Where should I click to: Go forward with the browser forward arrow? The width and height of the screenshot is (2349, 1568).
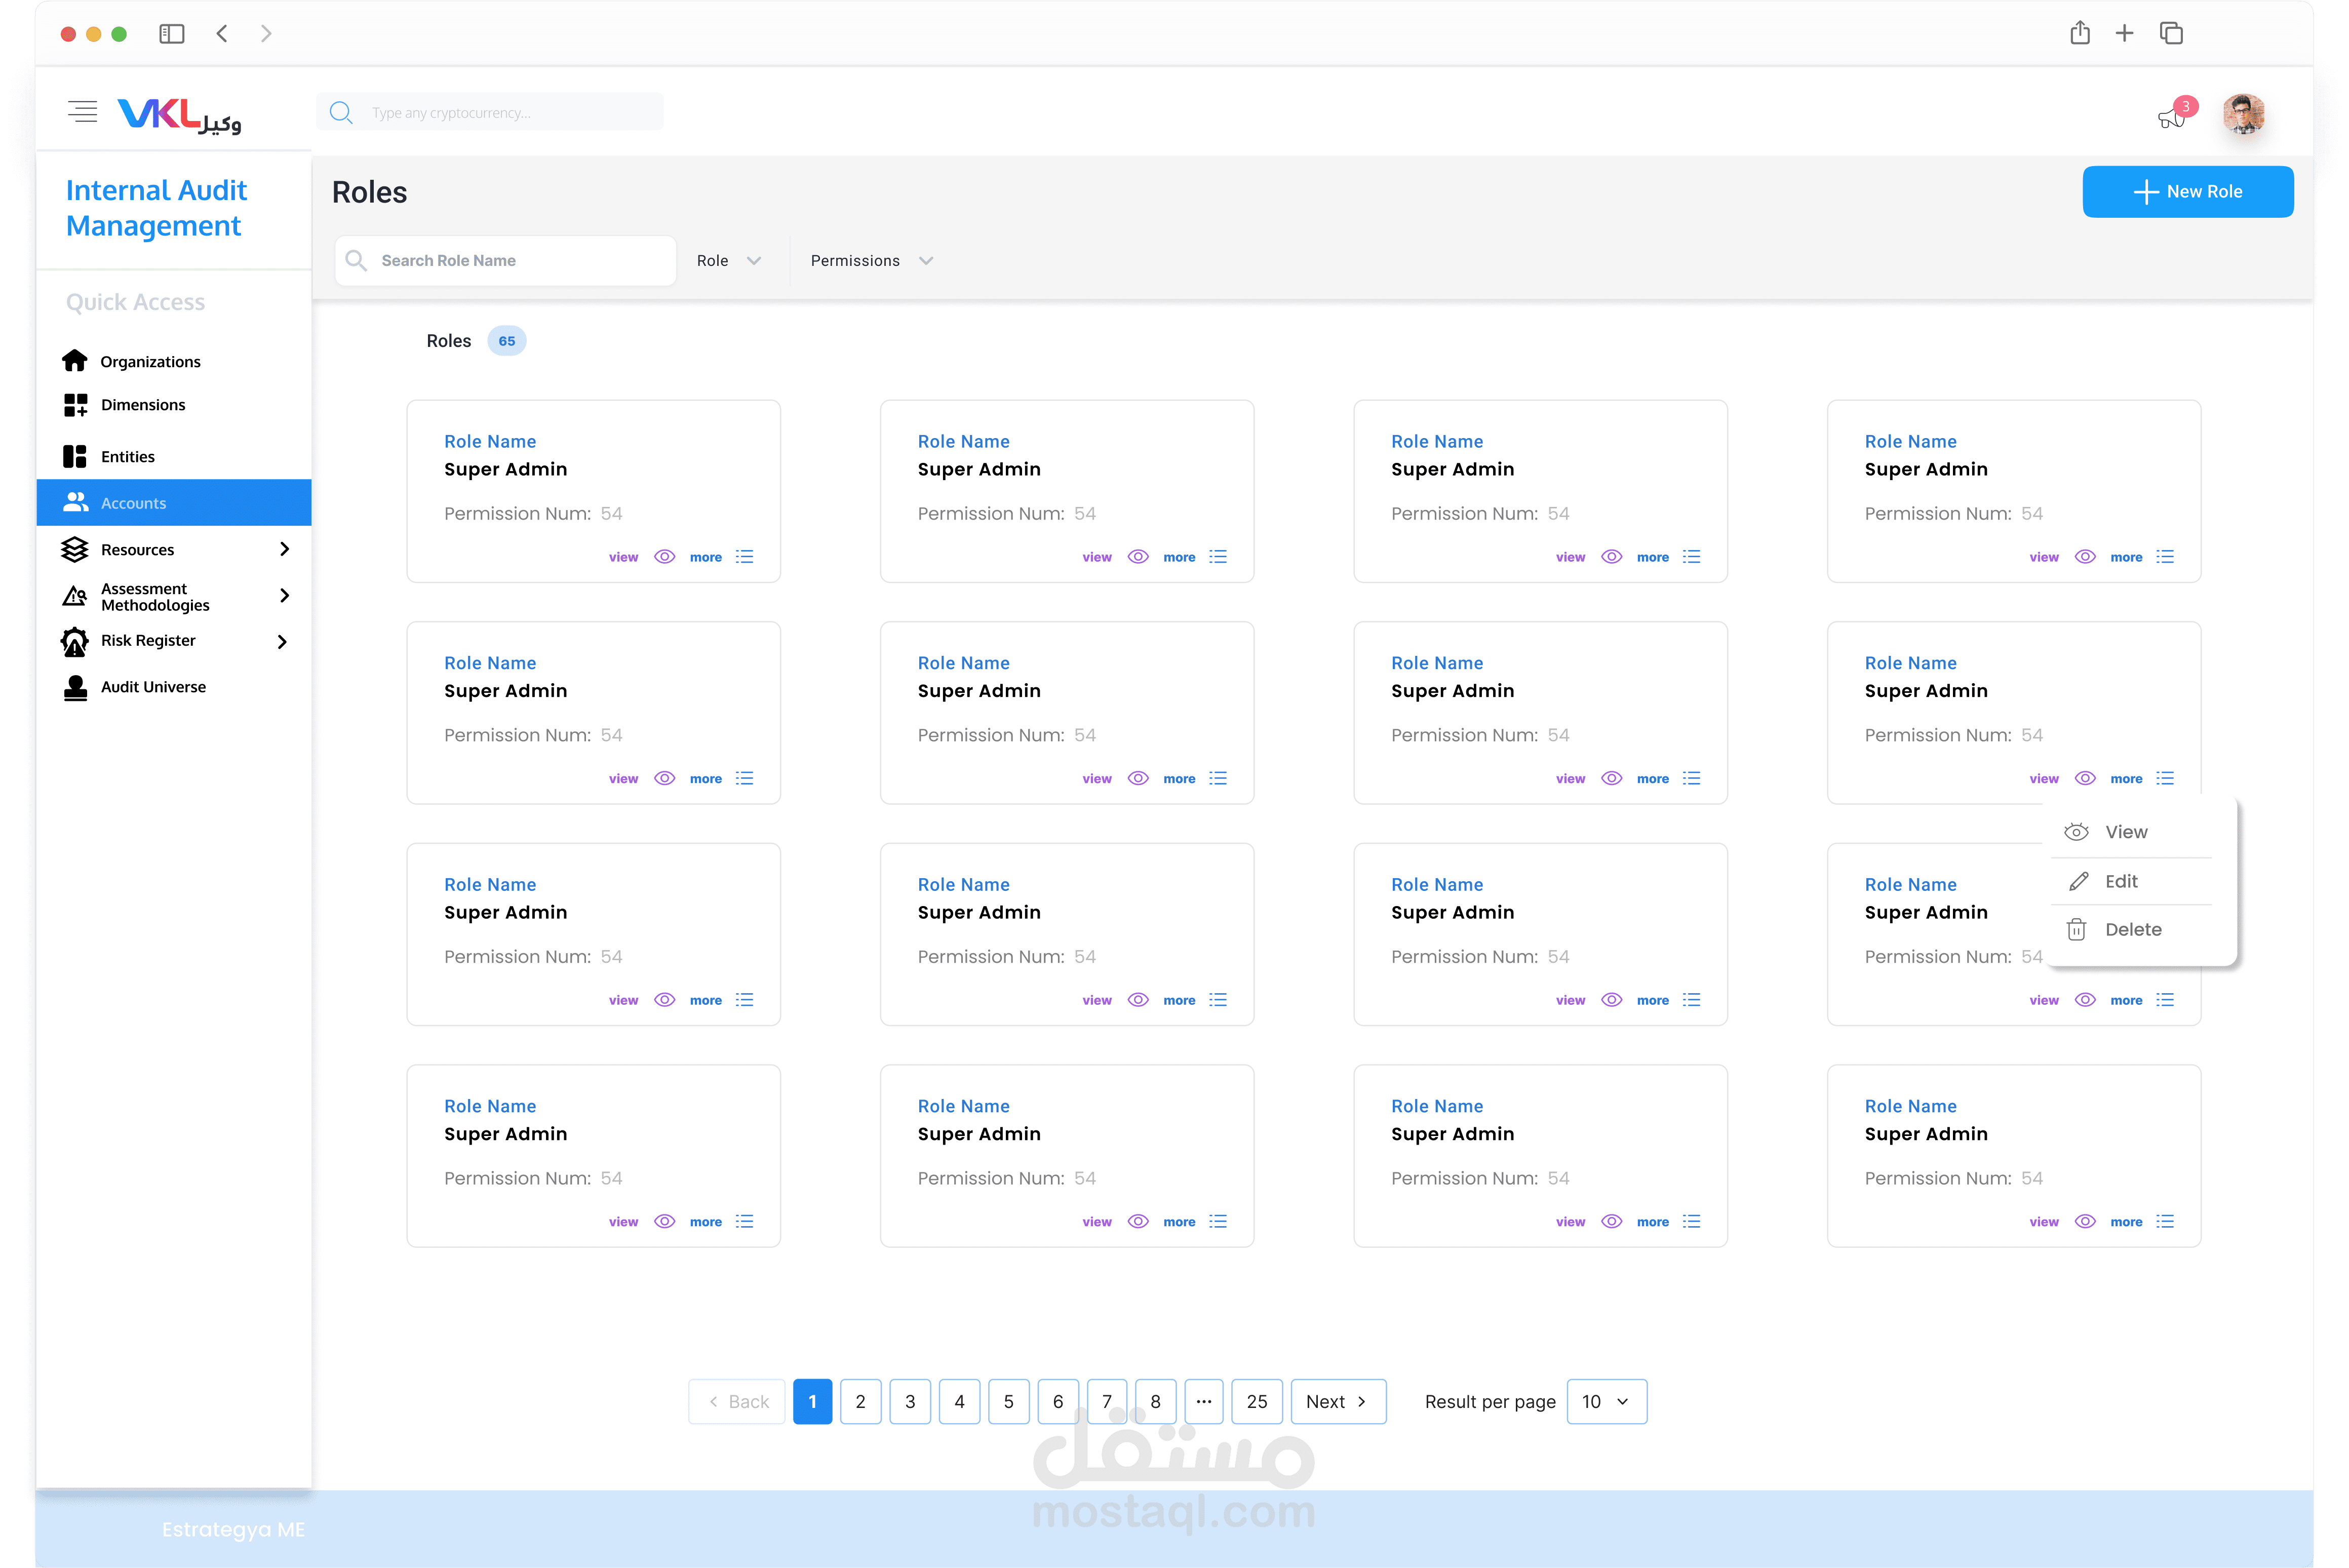click(266, 33)
